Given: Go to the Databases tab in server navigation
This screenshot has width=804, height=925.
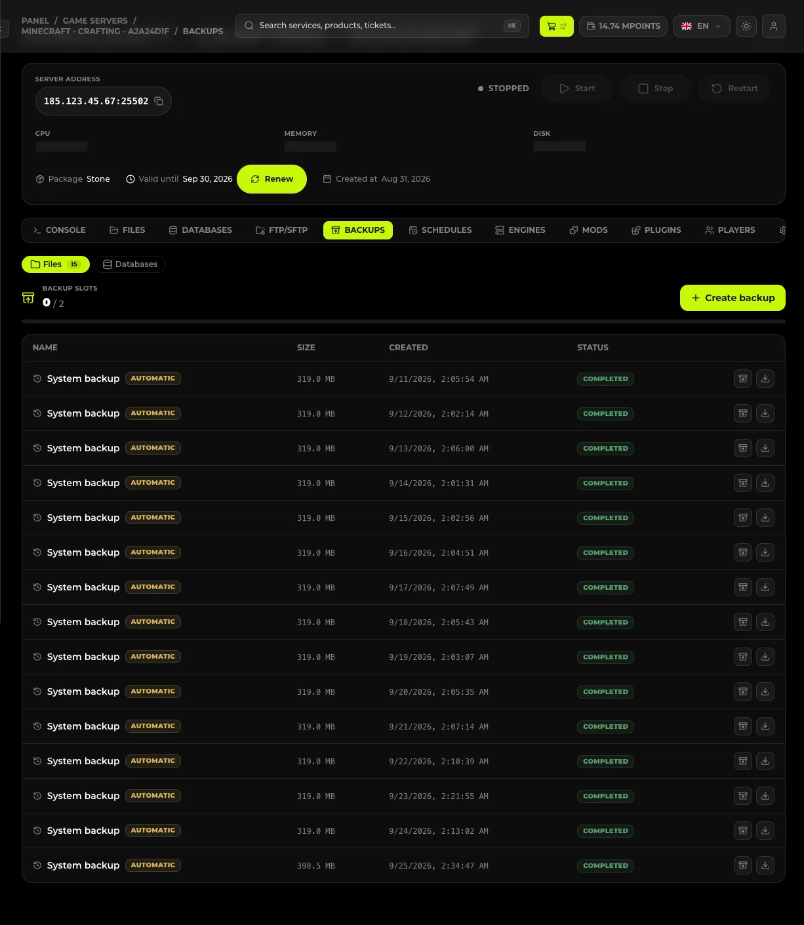Looking at the screenshot, I should 201,230.
